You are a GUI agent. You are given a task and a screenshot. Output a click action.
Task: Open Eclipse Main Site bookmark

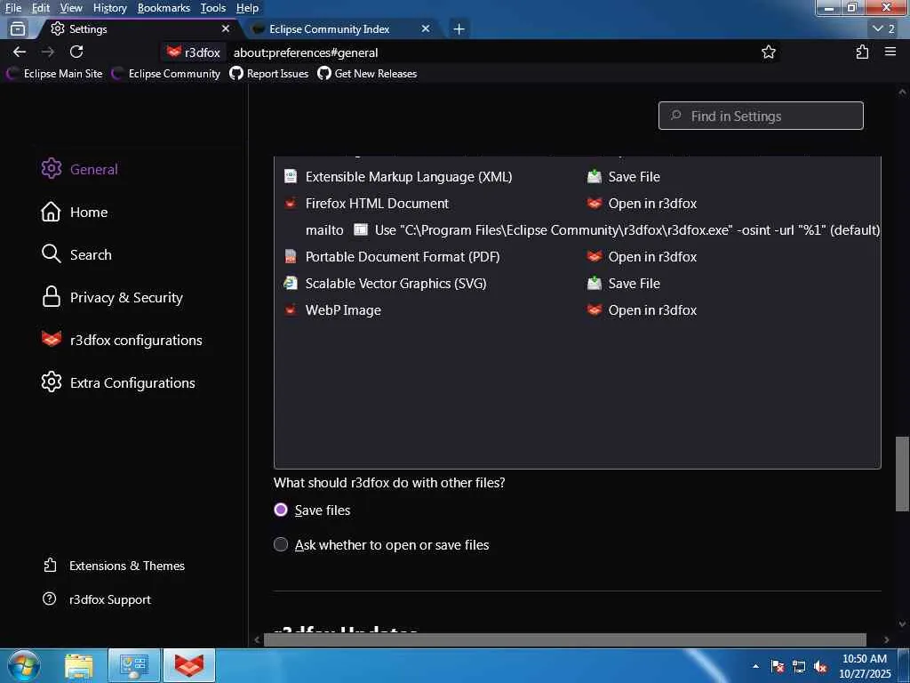(x=54, y=74)
